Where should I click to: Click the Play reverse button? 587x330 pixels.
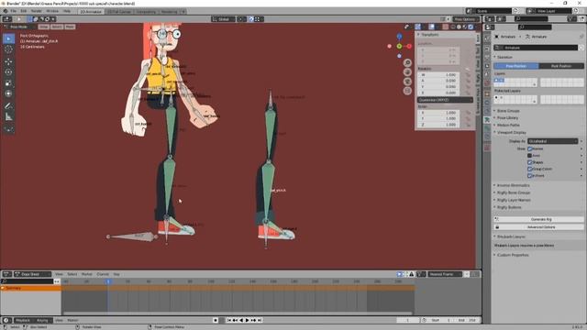[241, 320]
